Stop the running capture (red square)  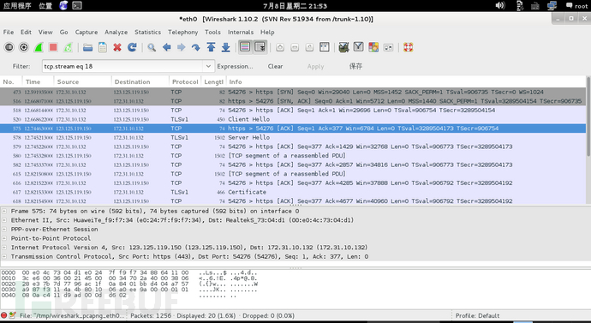[x=53, y=47]
